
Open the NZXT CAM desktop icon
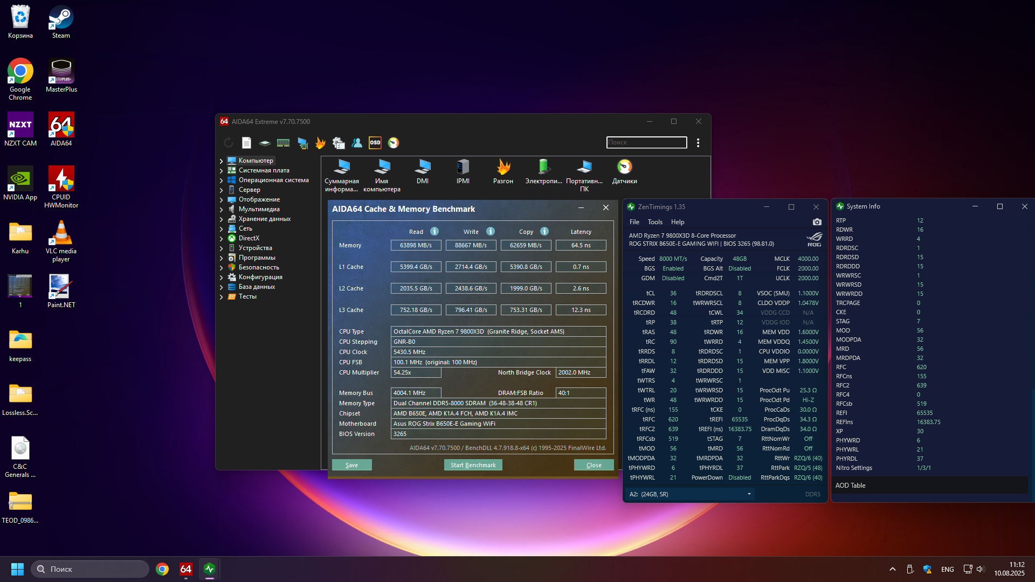20,129
